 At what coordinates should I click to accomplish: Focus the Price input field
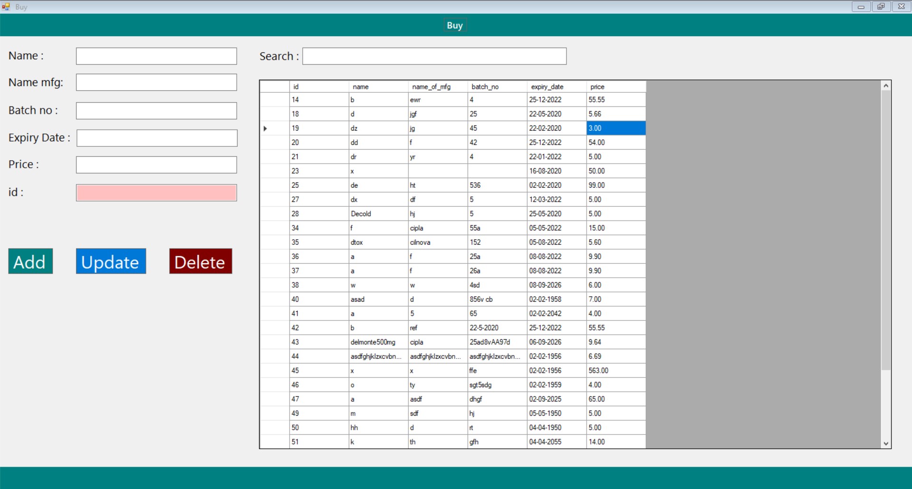coord(156,165)
